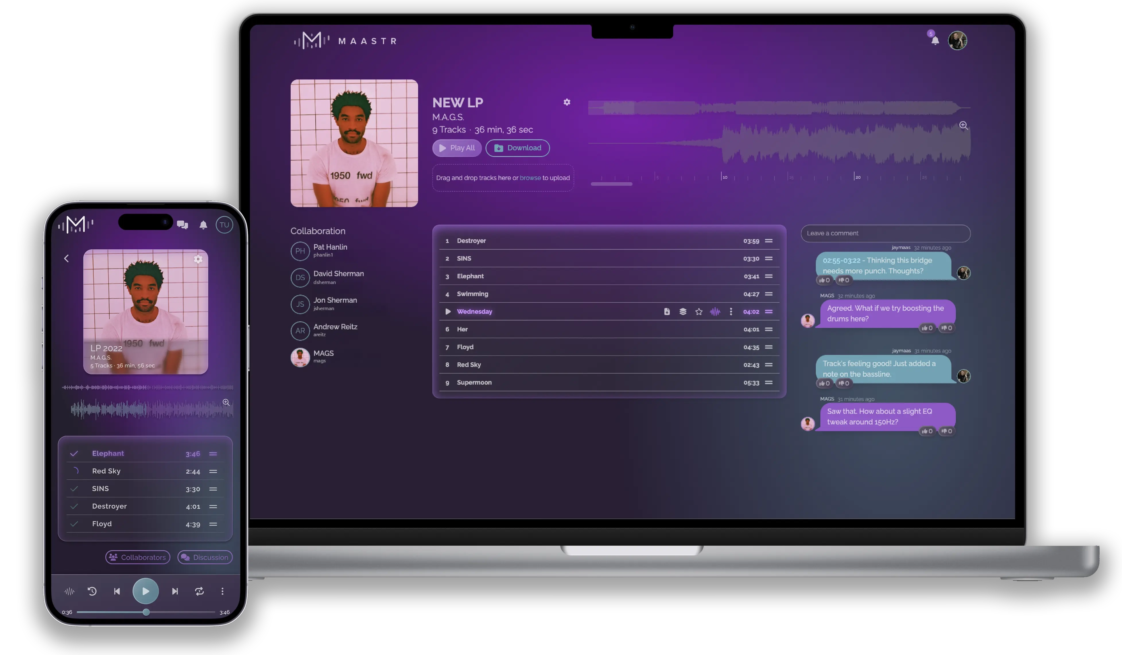Open NEW LP album settings gear
The height and width of the screenshot is (655, 1122).
(566, 102)
